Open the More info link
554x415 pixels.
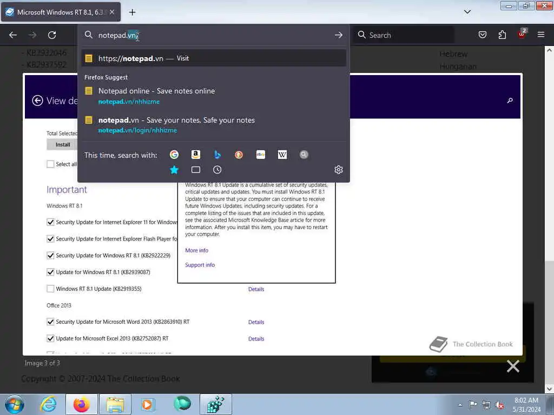point(197,250)
